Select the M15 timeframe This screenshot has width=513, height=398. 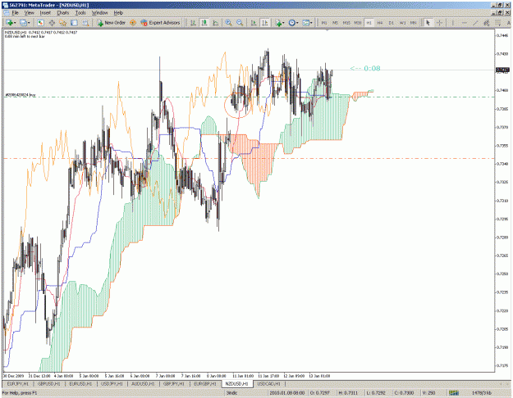346,23
